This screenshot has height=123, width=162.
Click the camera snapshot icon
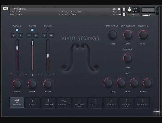tap(114, 9)
